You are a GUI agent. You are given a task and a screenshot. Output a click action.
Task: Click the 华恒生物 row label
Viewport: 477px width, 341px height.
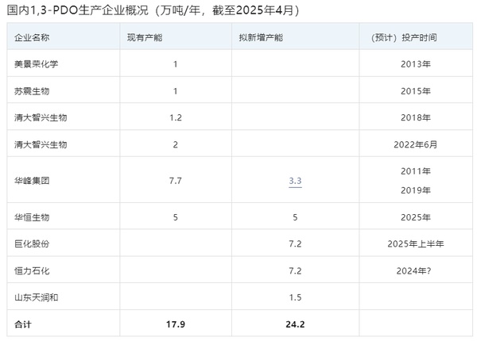(x=32, y=216)
